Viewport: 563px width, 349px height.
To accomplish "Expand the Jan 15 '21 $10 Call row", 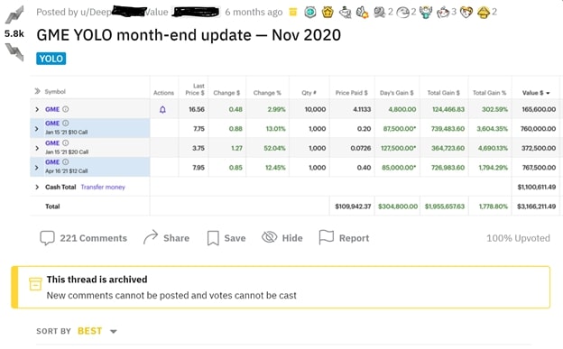I will pos(37,128).
